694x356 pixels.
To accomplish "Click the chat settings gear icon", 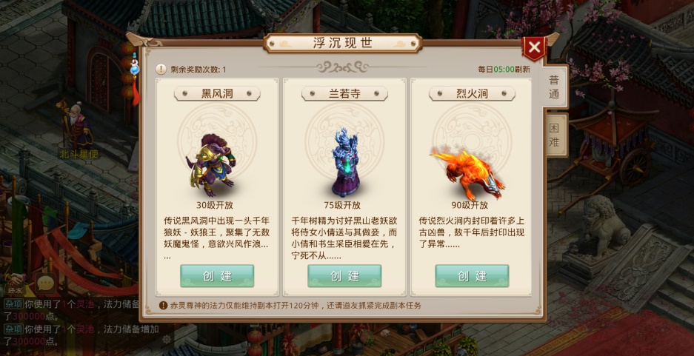I will (167, 339).
